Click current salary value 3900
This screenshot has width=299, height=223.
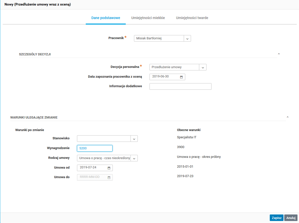pos(180,147)
